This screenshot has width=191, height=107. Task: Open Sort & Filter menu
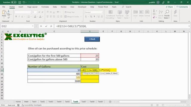[x=161, y=15]
